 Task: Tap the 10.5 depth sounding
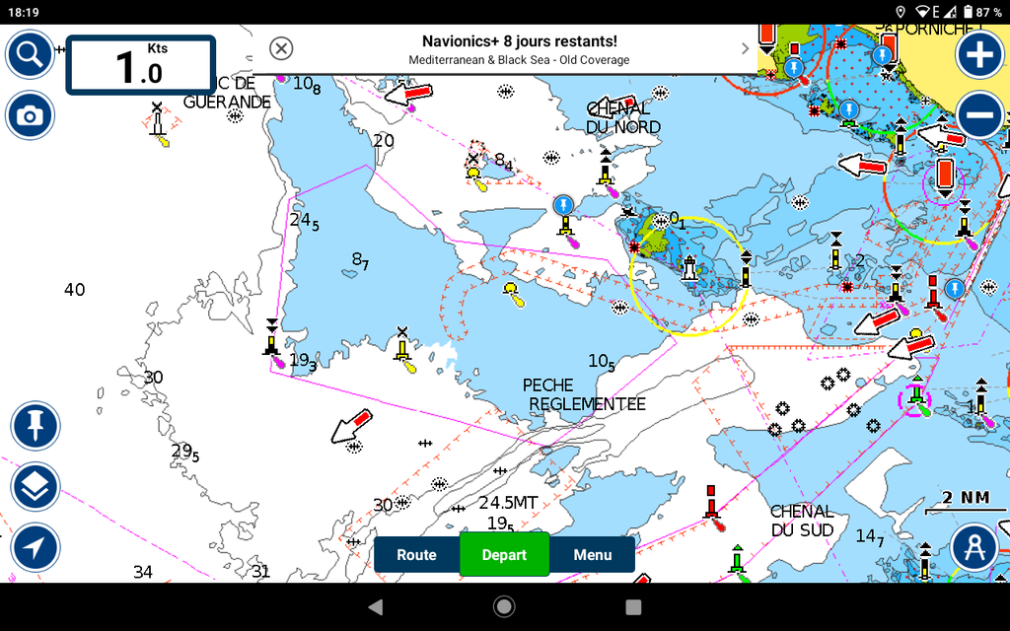[x=601, y=361]
